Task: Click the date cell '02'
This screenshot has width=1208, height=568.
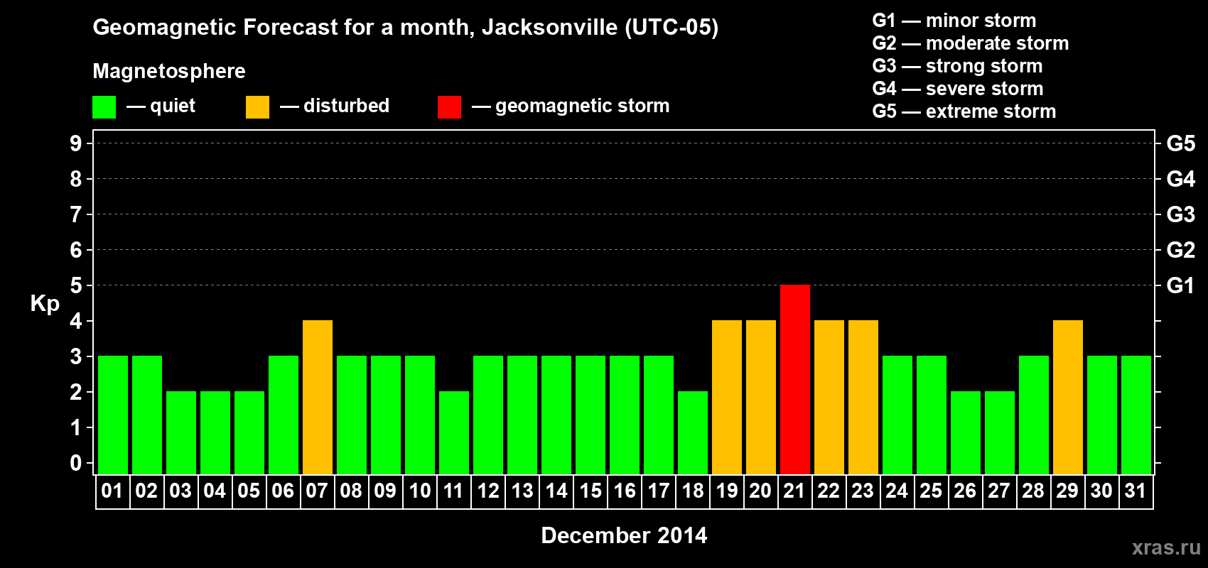Action: pyautogui.click(x=146, y=491)
